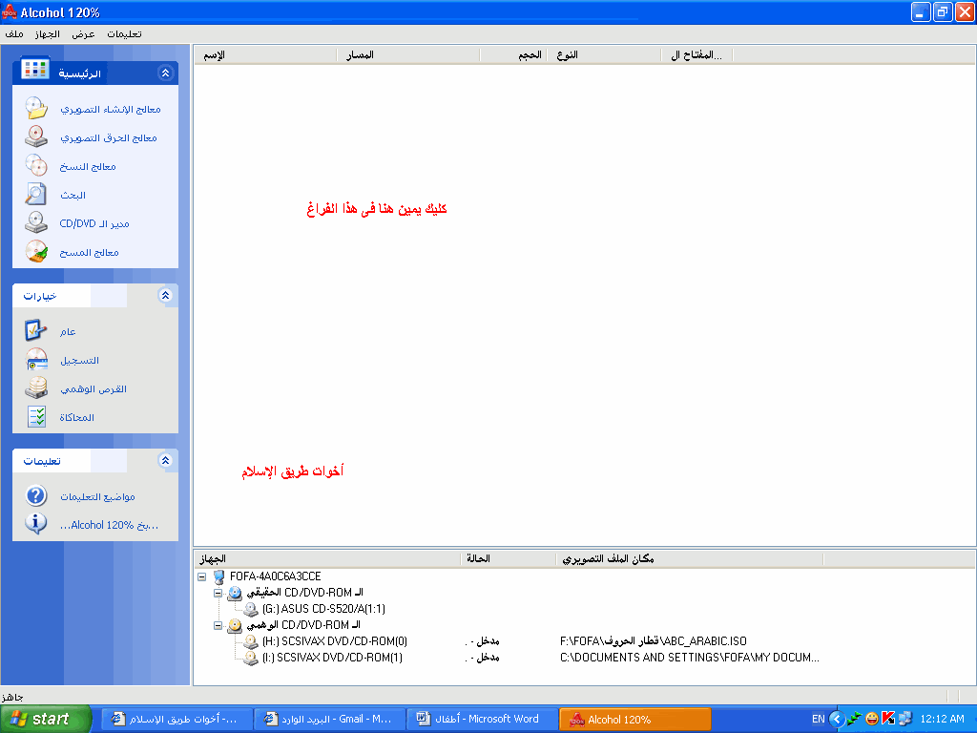Image resolution: width=977 pixels, height=733 pixels.
Task: Click the Windows start button
Action: pyautogui.click(x=46, y=719)
